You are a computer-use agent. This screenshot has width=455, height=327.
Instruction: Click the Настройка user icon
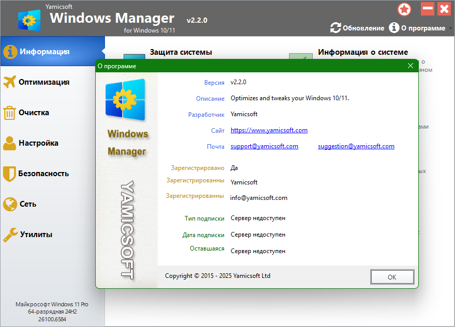pyautogui.click(x=10, y=143)
